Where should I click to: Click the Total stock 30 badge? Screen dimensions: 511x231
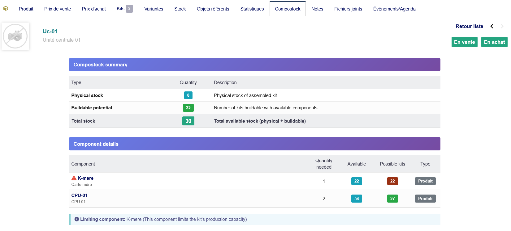pos(188,121)
